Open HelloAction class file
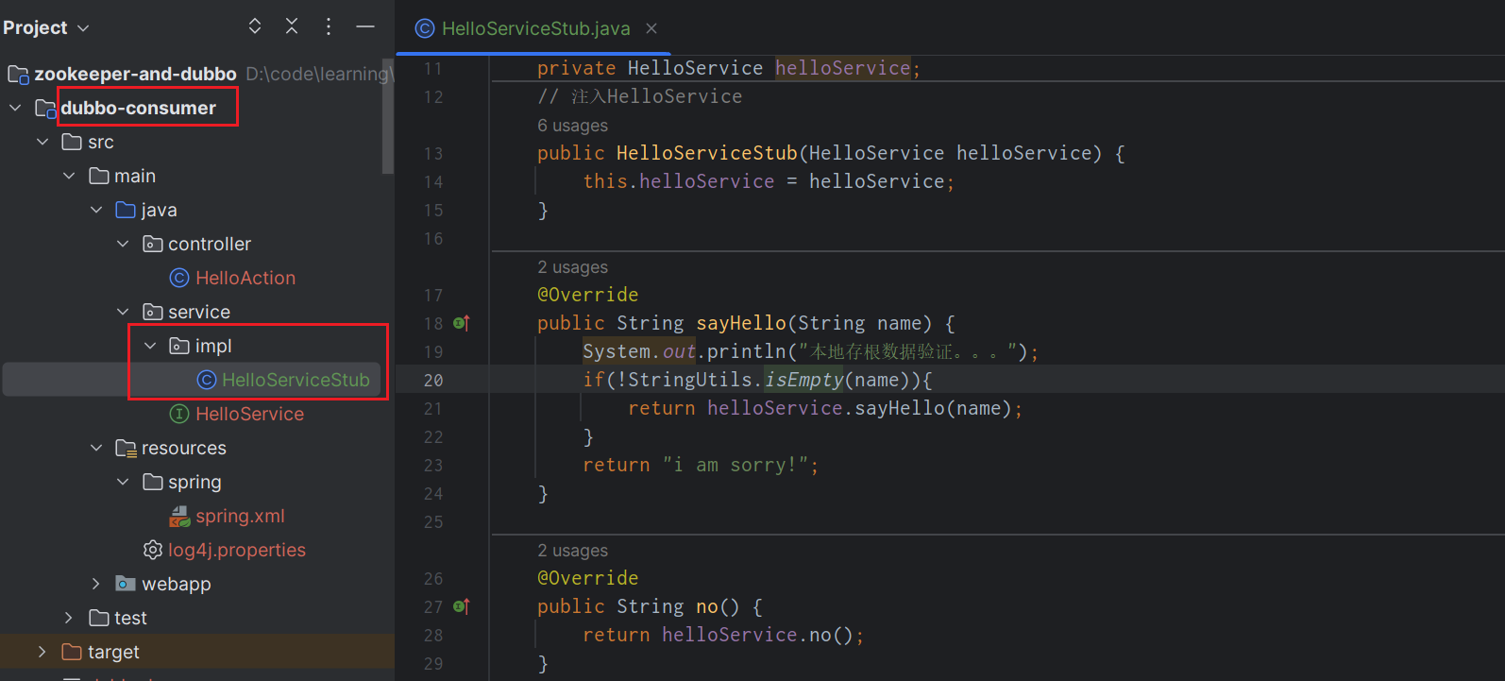1505x681 pixels. click(245, 278)
